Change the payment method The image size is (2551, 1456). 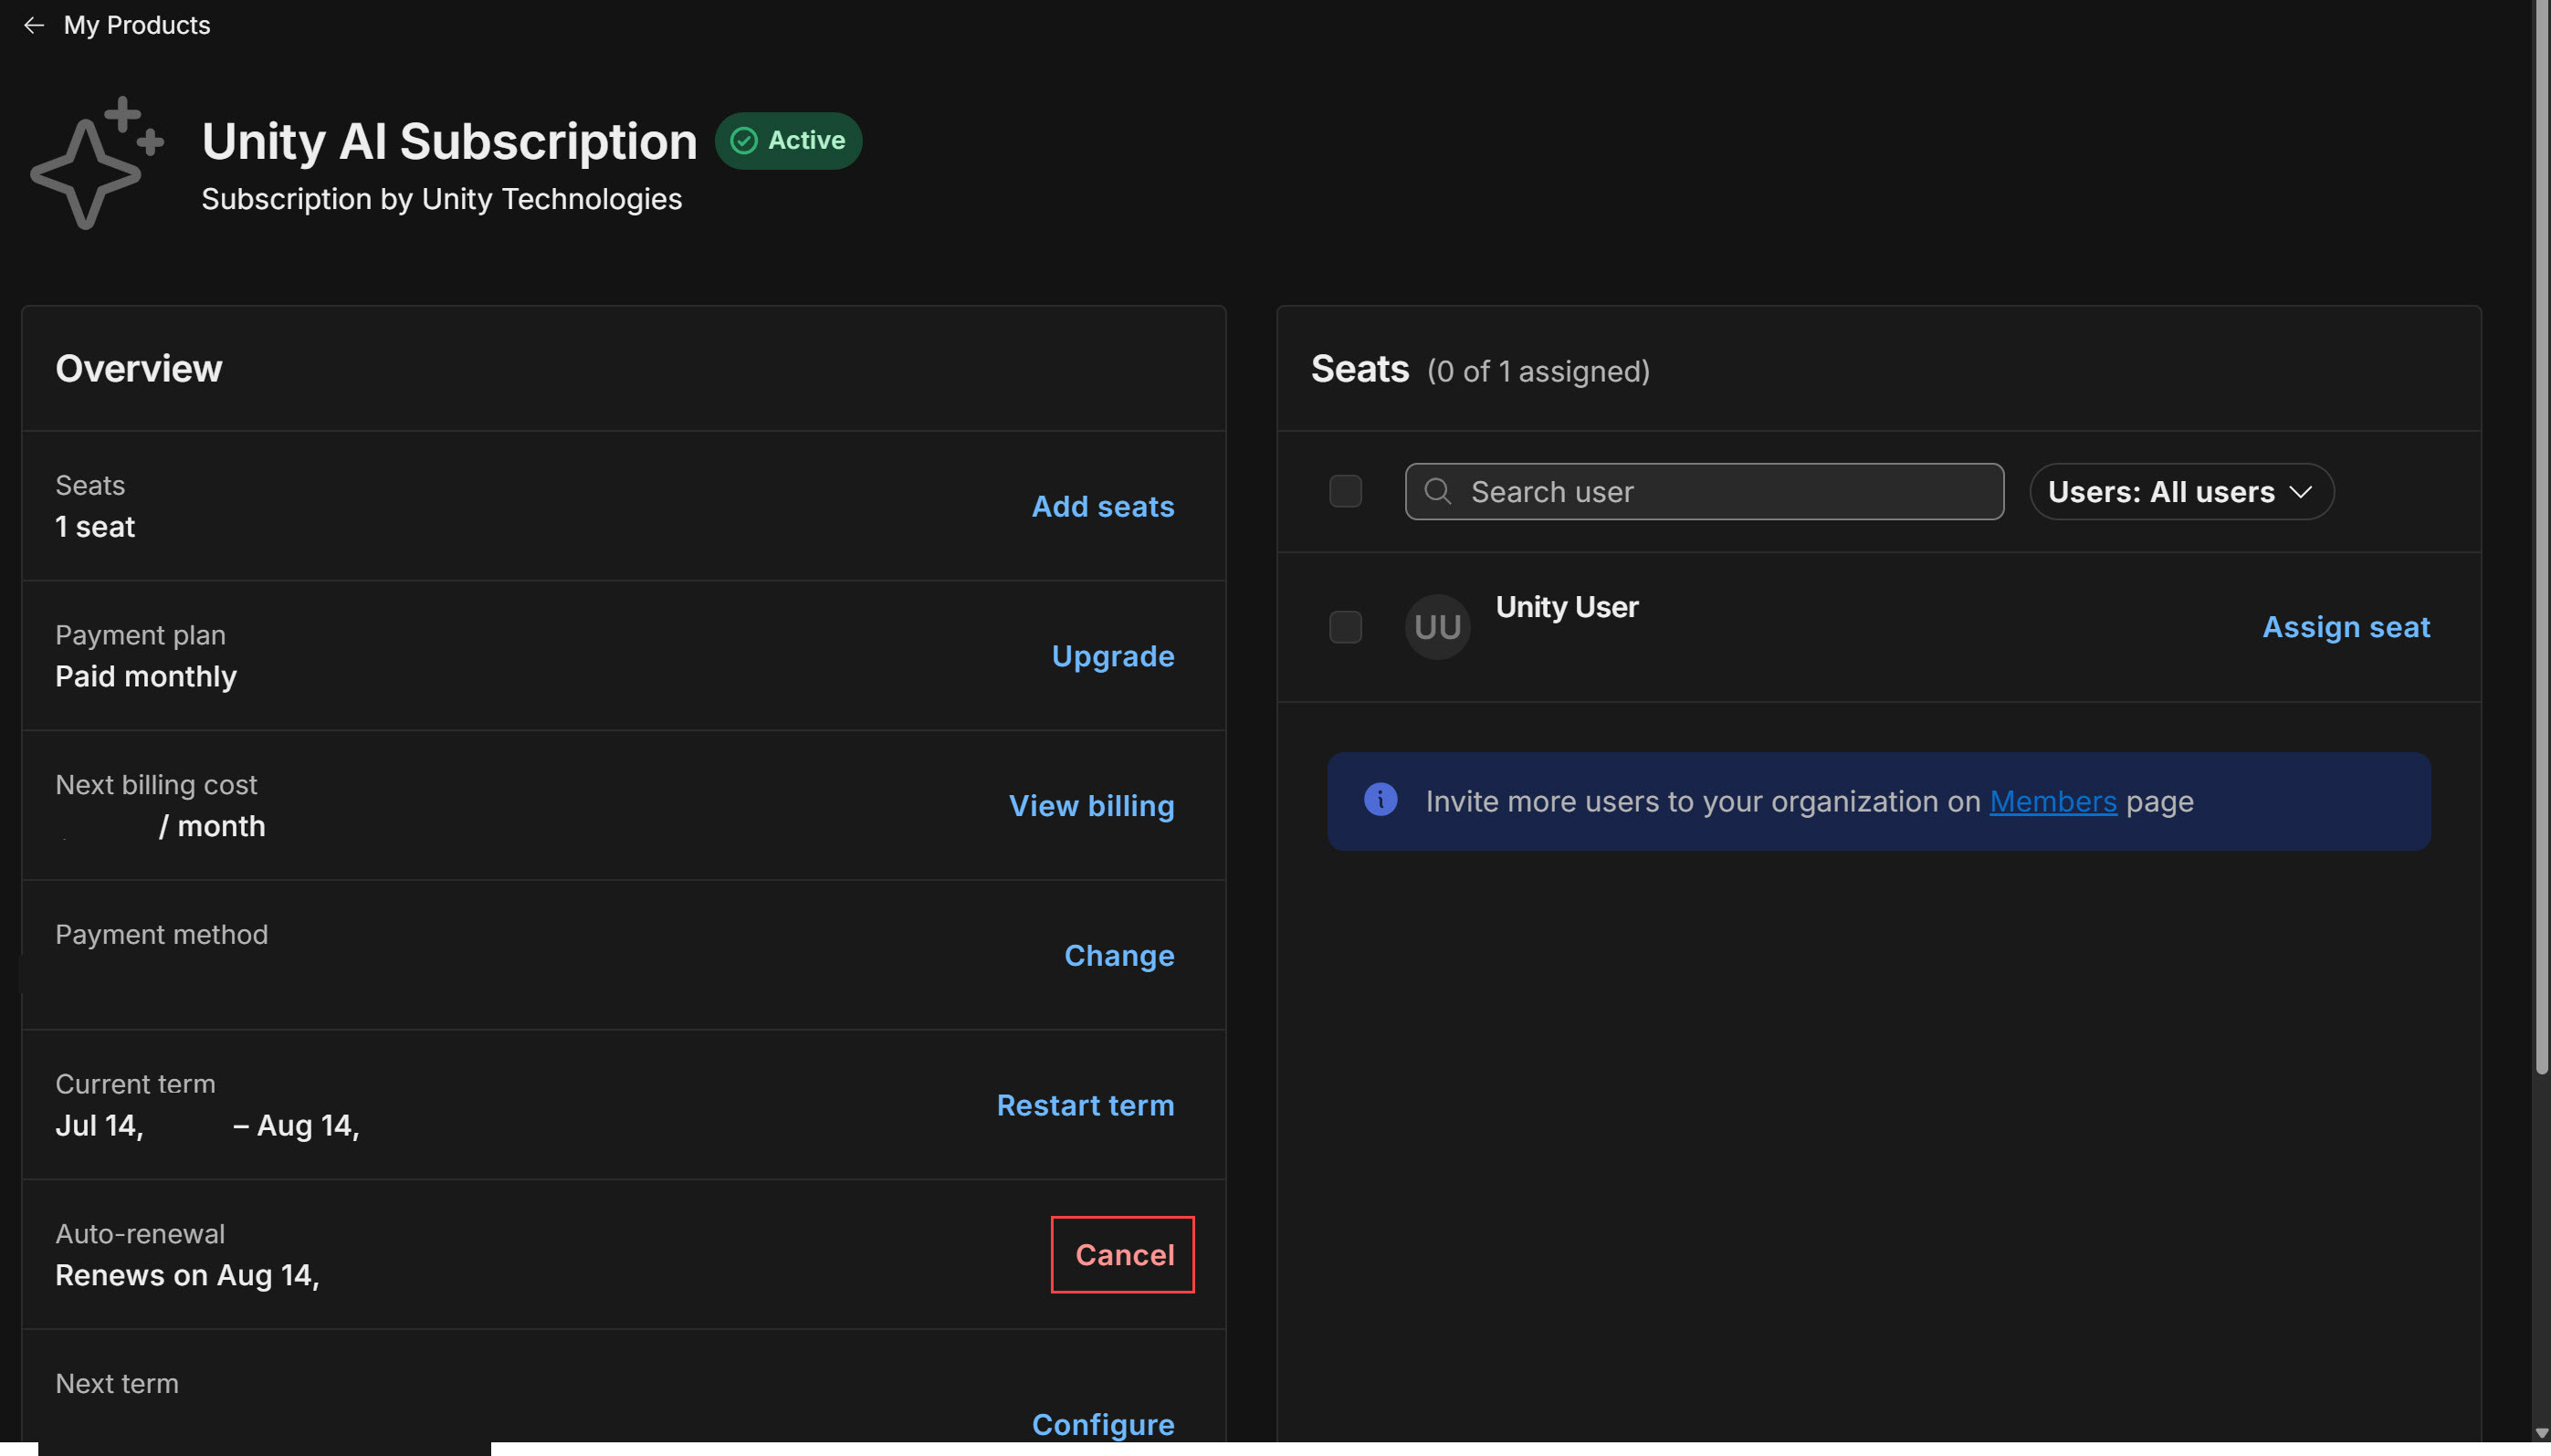1120,956
